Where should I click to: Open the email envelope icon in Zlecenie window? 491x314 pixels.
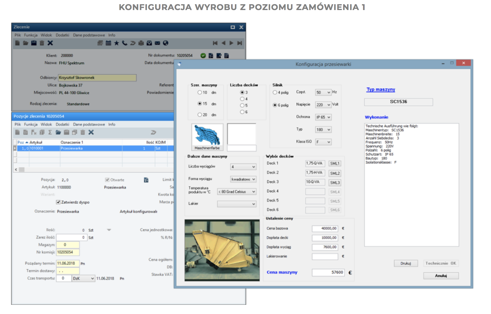pos(157,43)
